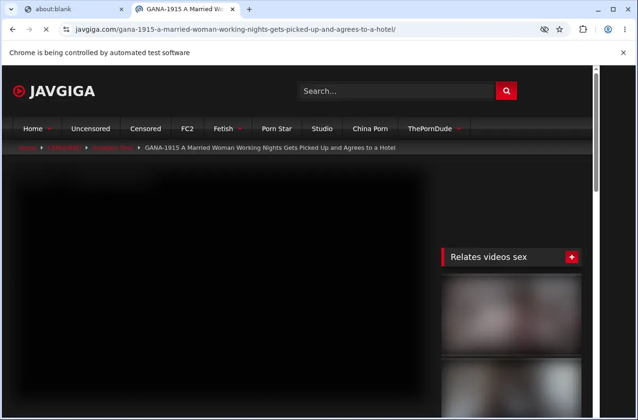Open the Fetish menu item
Image resolution: width=638 pixels, height=420 pixels.
(x=223, y=129)
